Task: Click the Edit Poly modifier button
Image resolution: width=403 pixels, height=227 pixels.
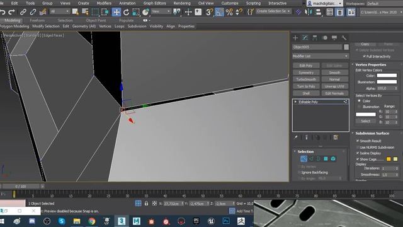Action: point(306,66)
